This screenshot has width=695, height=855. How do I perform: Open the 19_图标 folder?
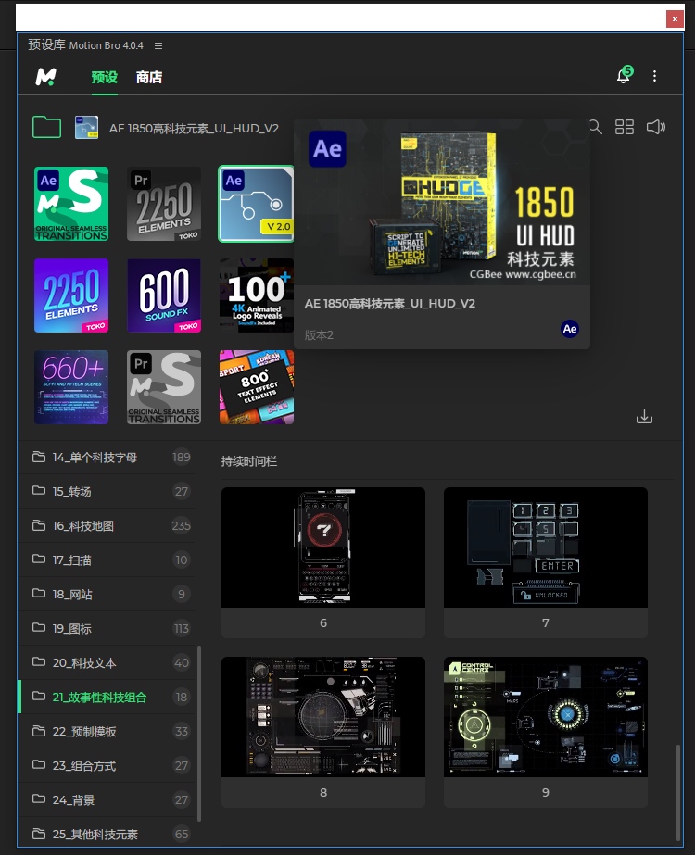[x=107, y=628]
